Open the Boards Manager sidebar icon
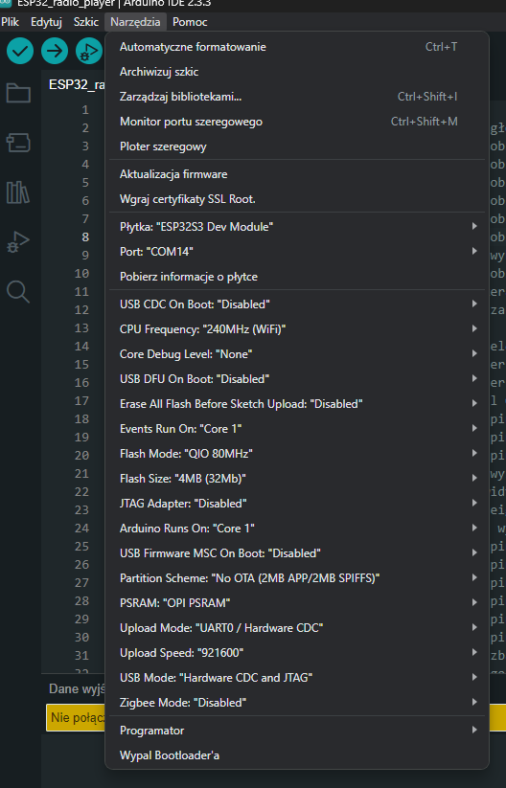Image resolution: width=506 pixels, height=788 pixels. 18,143
